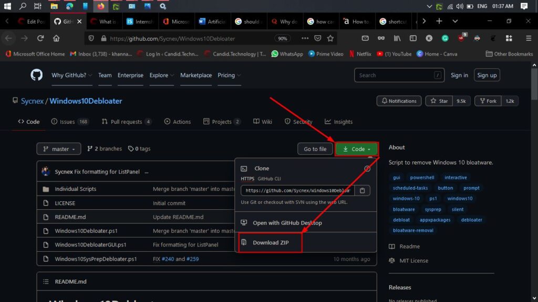Screen dimensions: 538x302
Task: Open the Library icon in toolbar
Action: [x=397, y=38]
